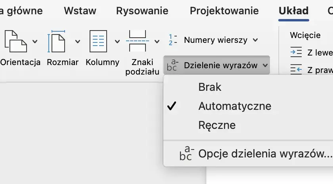Click the Dzielenie wyrazów button label
Viewport: 333px width, 184px height.
point(221,65)
